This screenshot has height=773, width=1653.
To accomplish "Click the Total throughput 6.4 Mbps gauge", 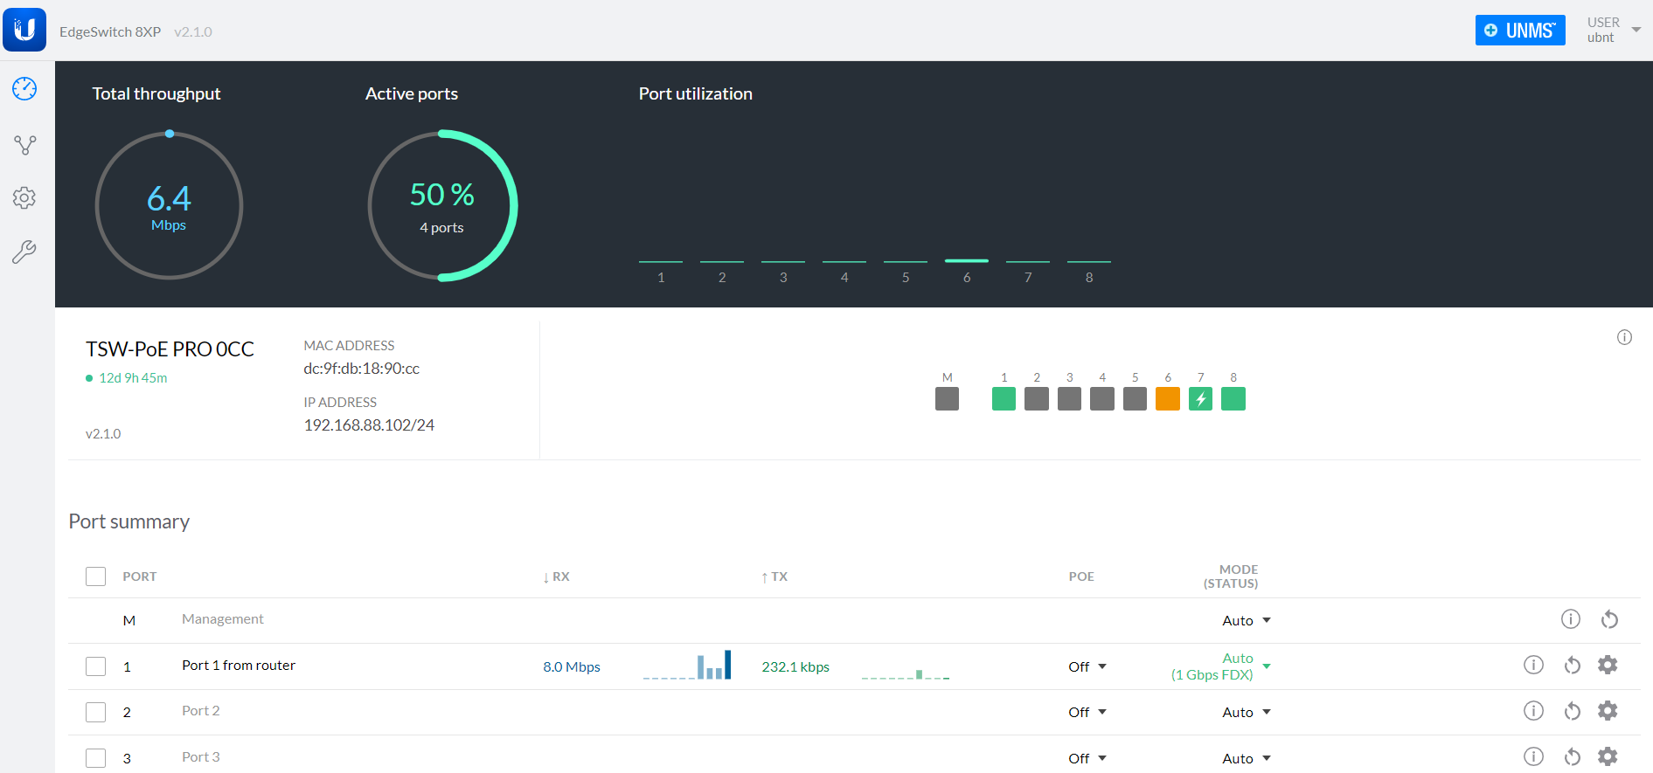I will [x=169, y=205].
